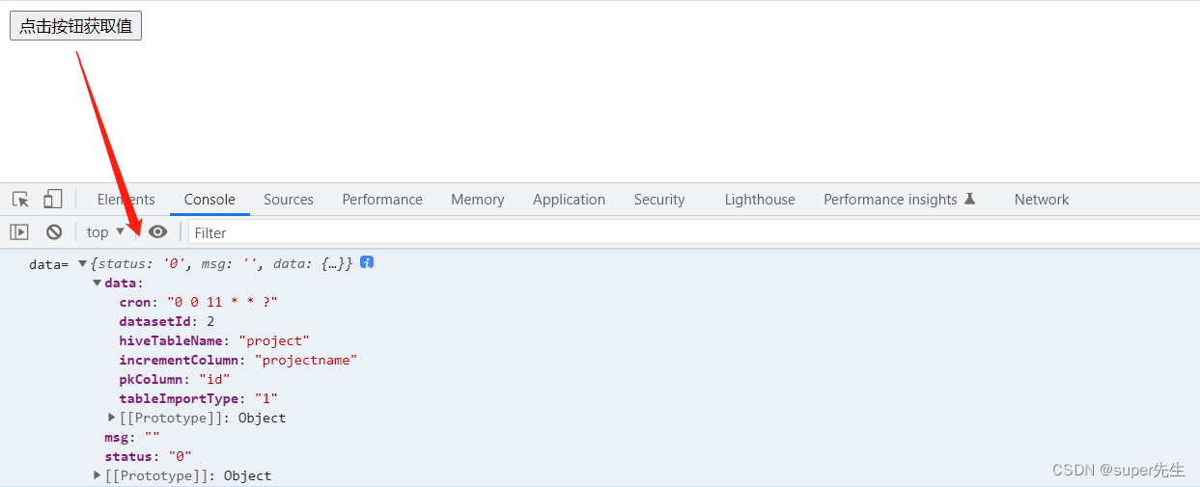Open the Network tab
The height and width of the screenshot is (487, 1200).
[x=1041, y=200]
